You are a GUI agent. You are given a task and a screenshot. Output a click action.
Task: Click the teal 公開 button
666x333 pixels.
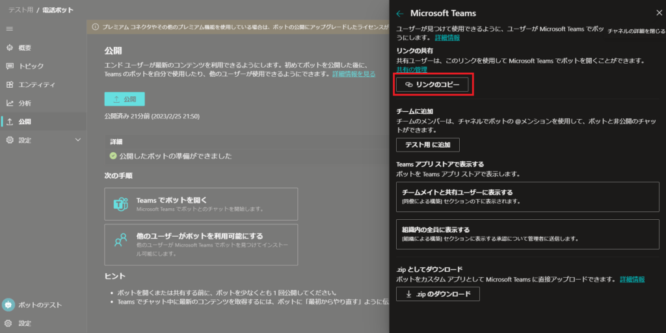click(124, 99)
